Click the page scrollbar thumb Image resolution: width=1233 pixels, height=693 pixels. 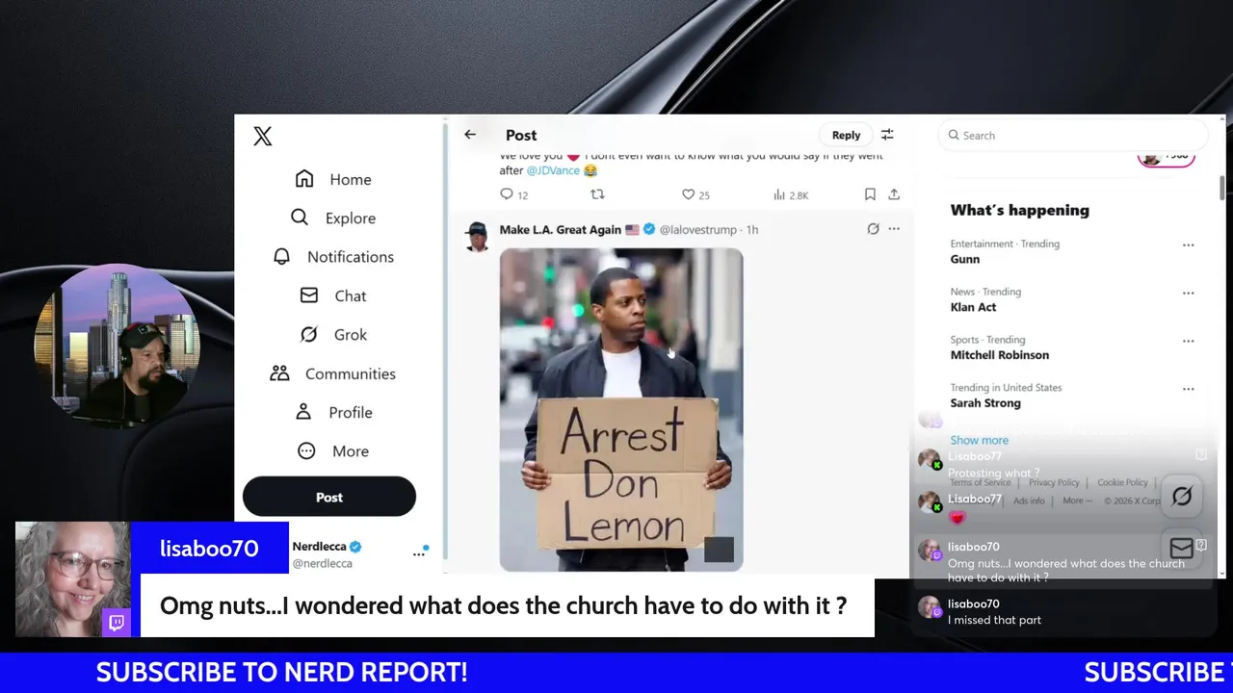pos(1221,188)
